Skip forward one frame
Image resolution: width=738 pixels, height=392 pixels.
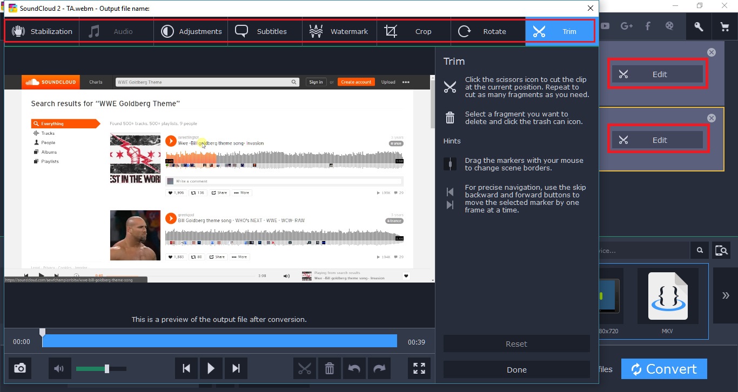(x=236, y=368)
